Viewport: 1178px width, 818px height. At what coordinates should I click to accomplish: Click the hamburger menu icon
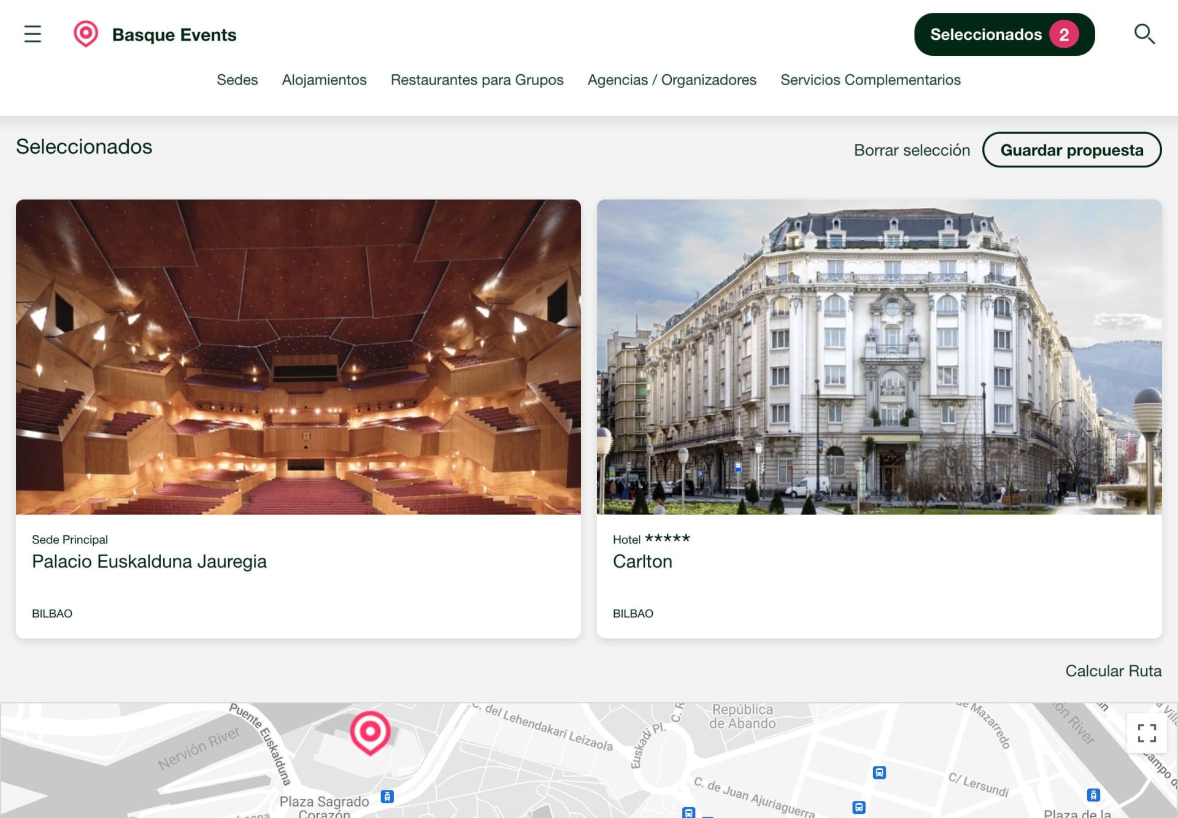(33, 34)
